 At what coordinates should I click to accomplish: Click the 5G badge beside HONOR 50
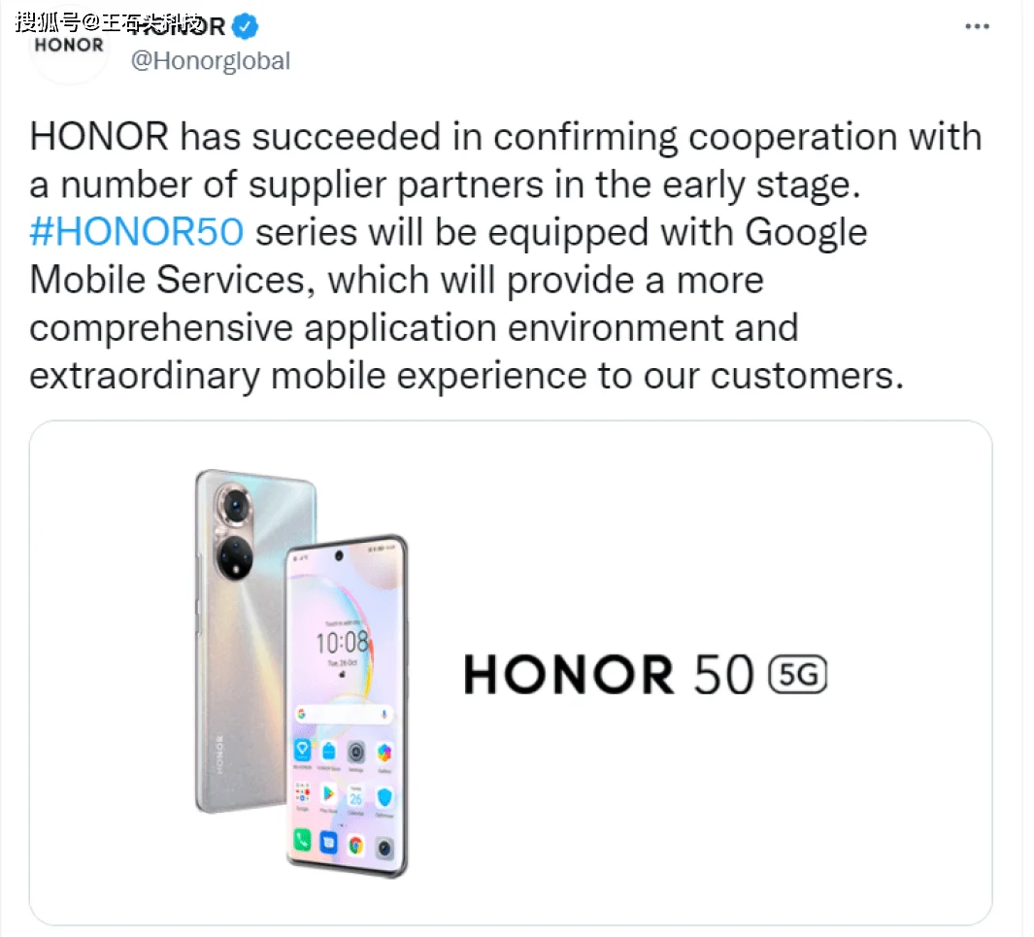tap(797, 675)
